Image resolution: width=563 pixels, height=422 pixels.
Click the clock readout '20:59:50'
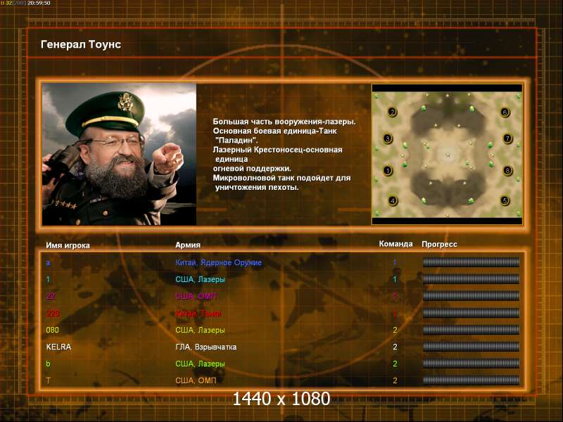[x=39, y=3]
